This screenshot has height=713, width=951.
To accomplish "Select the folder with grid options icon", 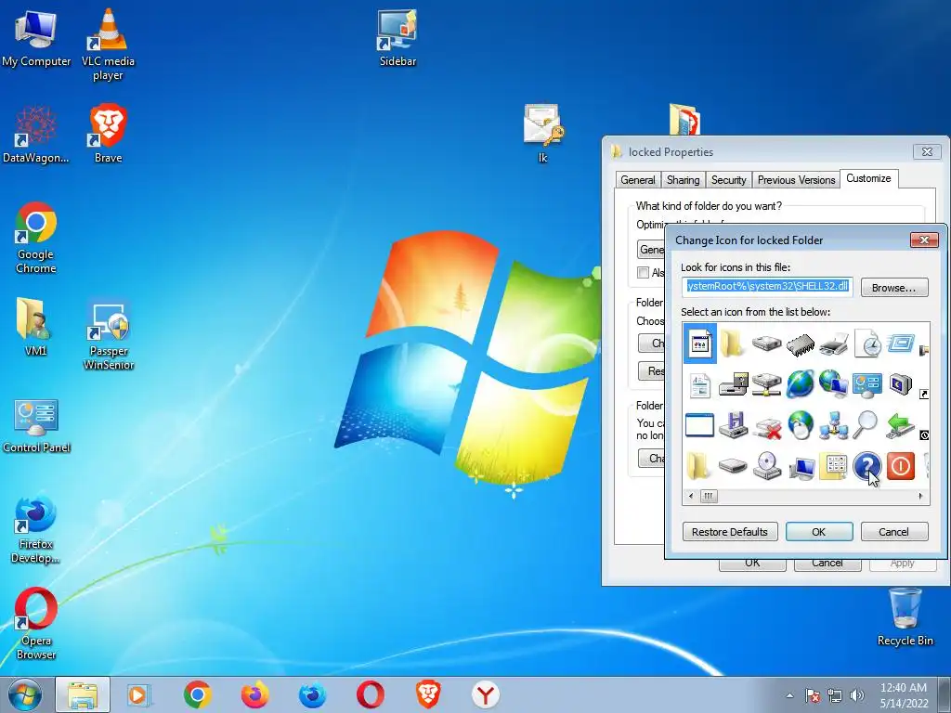I will pos(834,466).
